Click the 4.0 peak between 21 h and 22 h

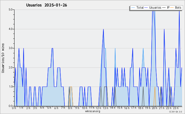[164, 29]
